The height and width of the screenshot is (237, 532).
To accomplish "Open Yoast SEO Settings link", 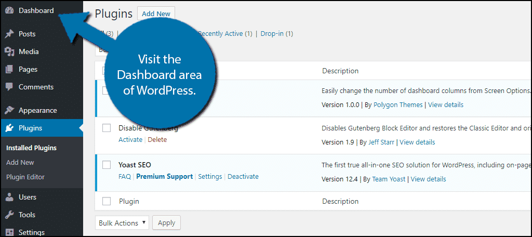I will pyautogui.click(x=210, y=177).
